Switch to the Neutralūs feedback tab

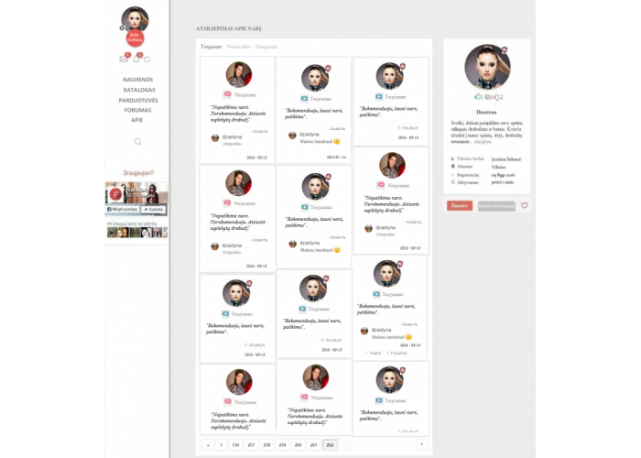pyautogui.click(x=238, y=47)
